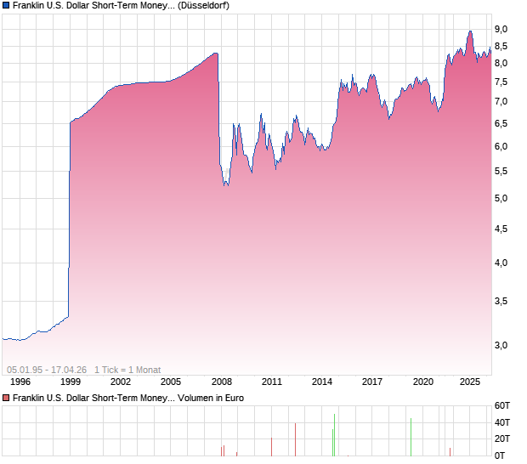The width and height of the screenshot is (527, 464).
Task: Click the red legend square beside Volumen title
Action: (x=6, y=398)
